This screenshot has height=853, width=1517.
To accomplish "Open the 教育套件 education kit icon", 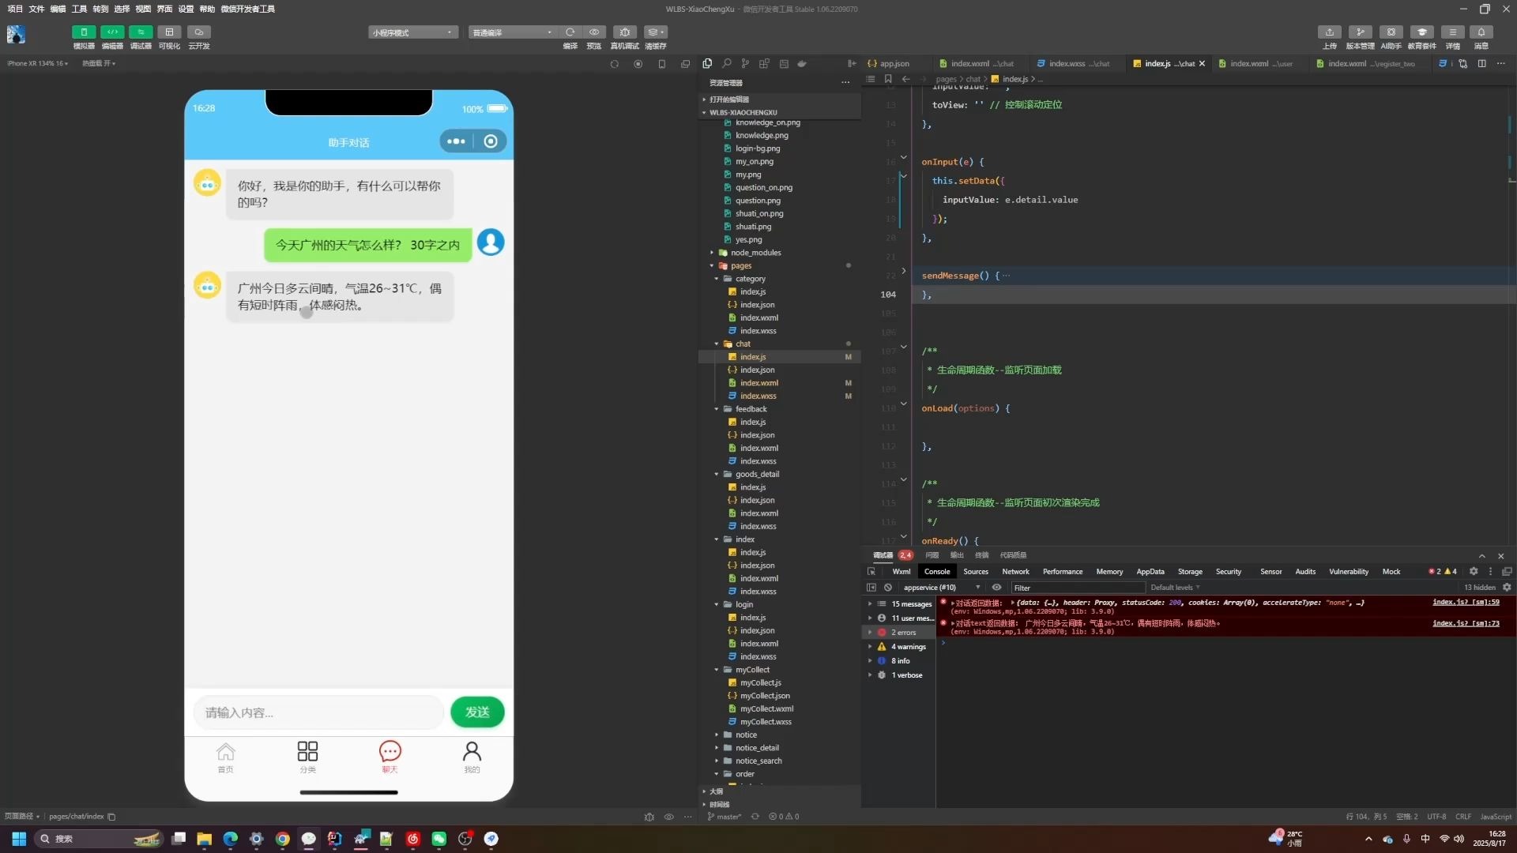I will pos(1422,32).
